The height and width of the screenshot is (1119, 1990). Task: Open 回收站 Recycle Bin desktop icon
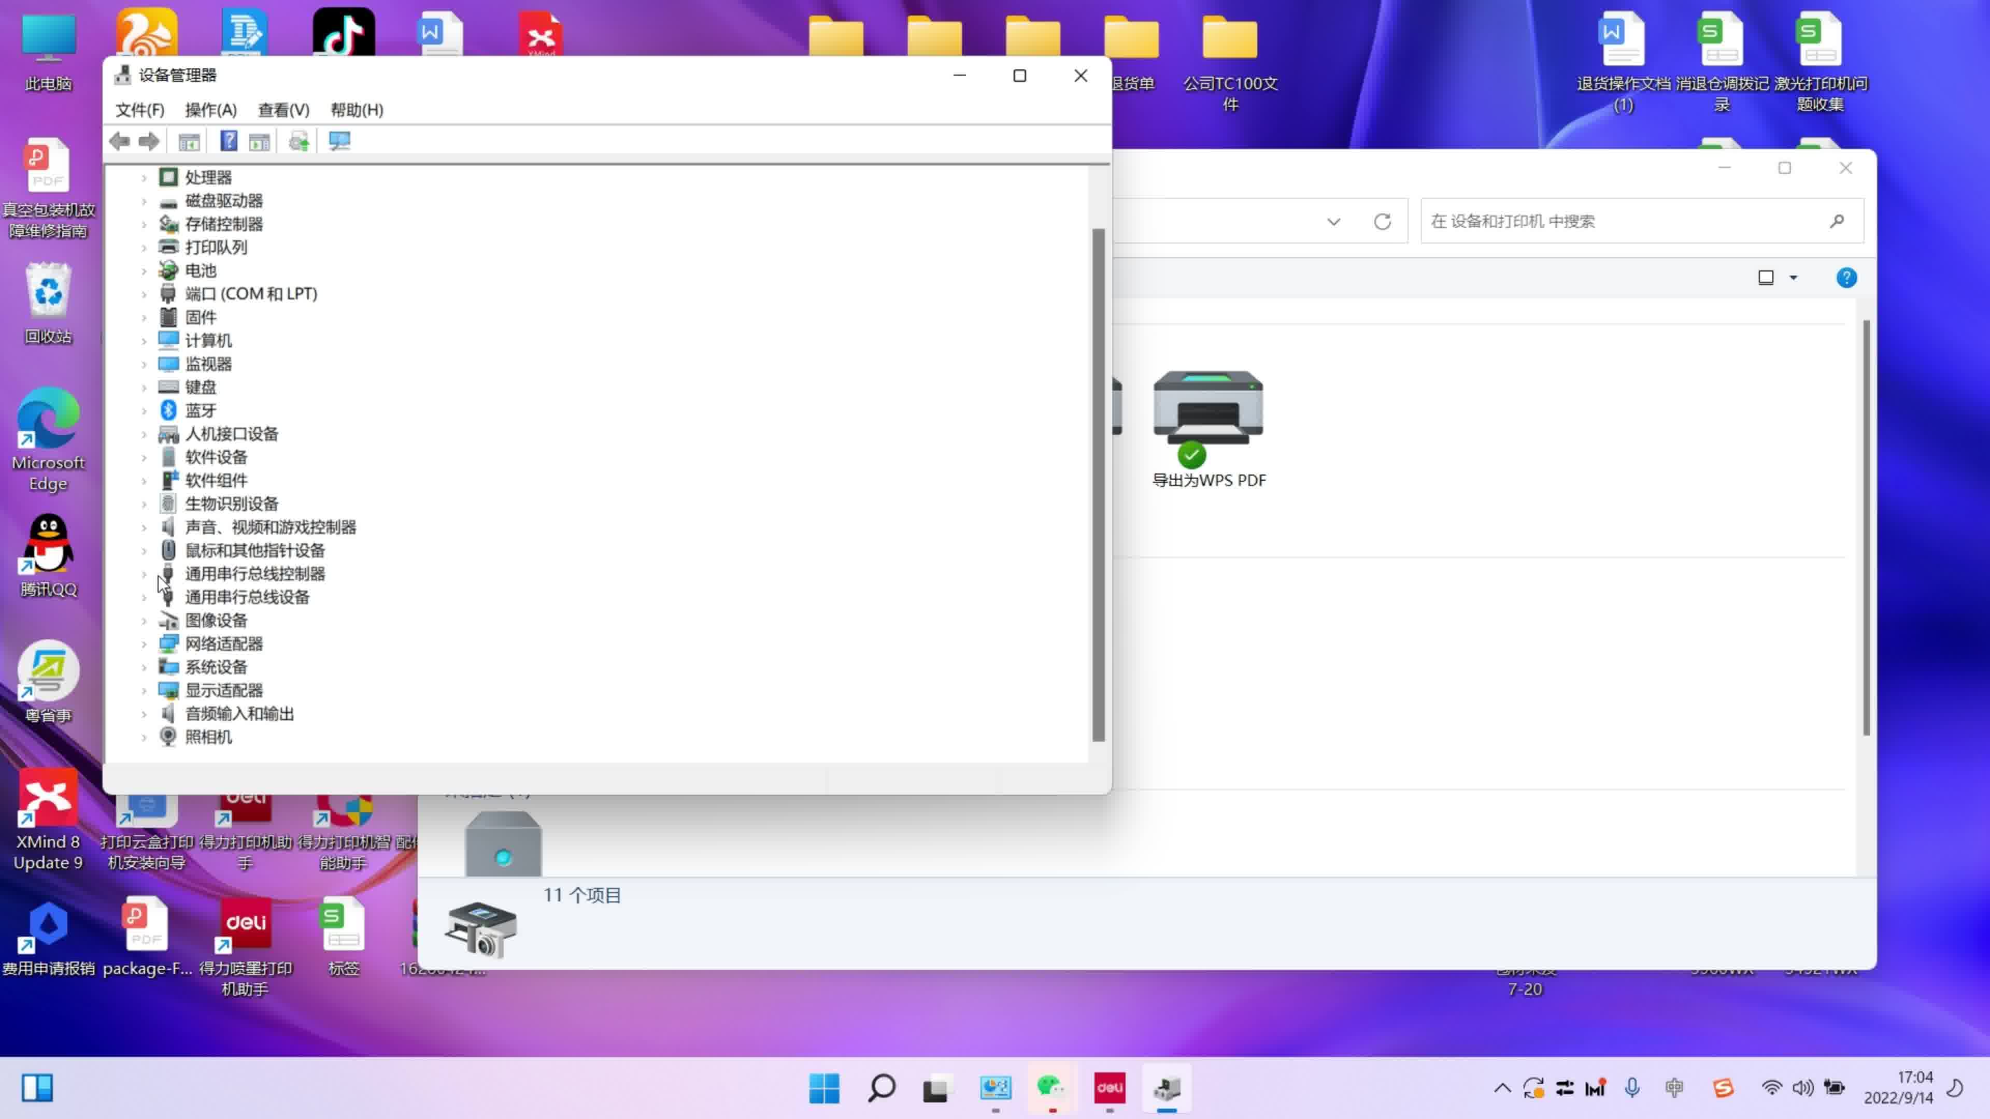point(48,301)
